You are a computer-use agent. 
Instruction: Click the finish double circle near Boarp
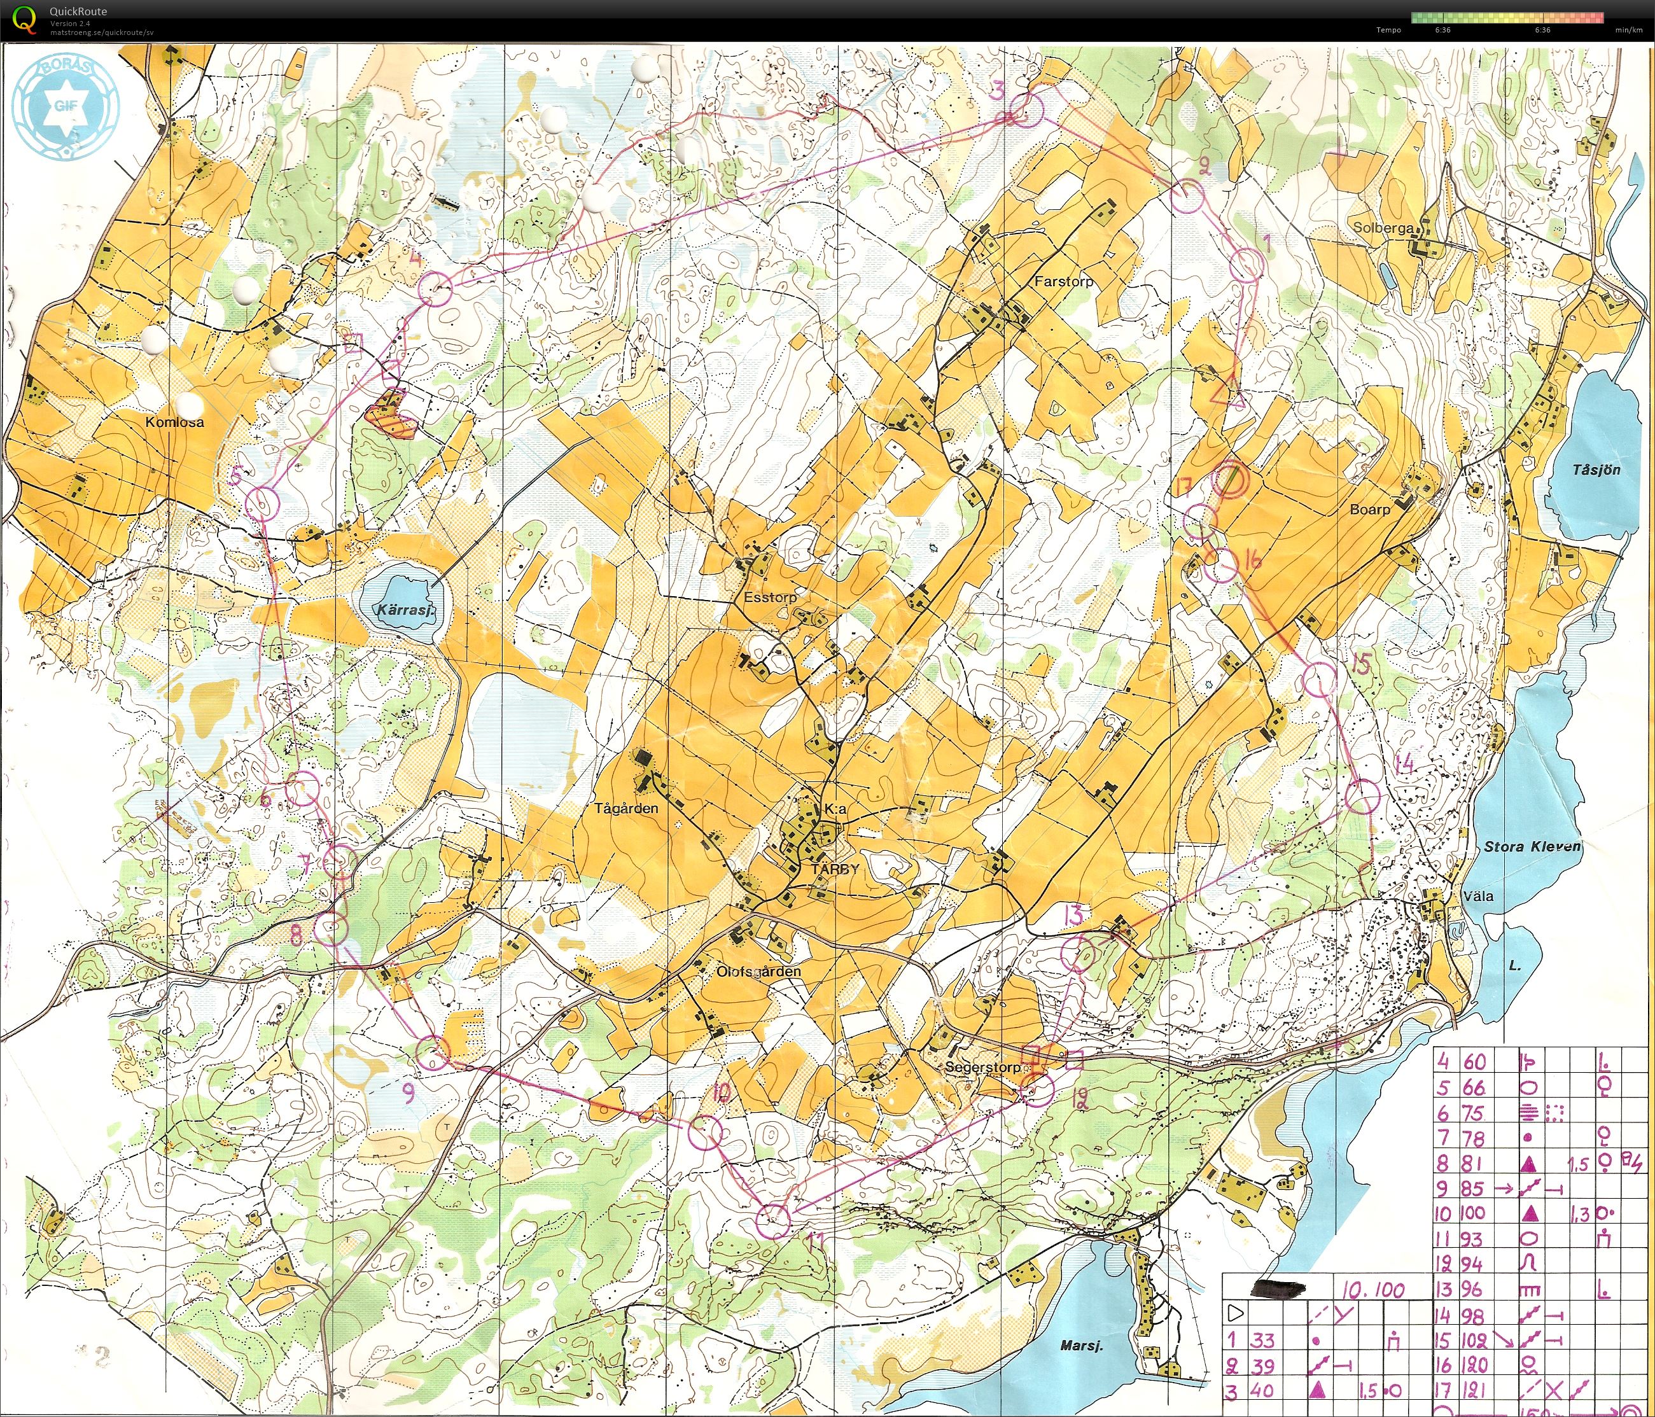point(1230,480)
